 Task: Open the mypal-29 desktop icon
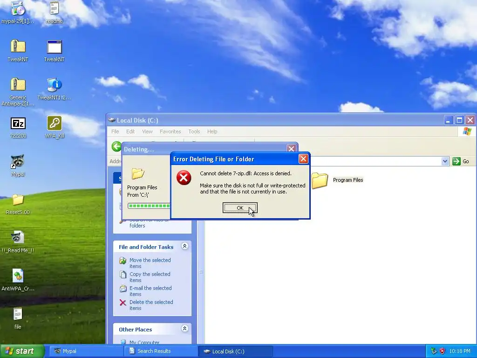tap(18, 12)
